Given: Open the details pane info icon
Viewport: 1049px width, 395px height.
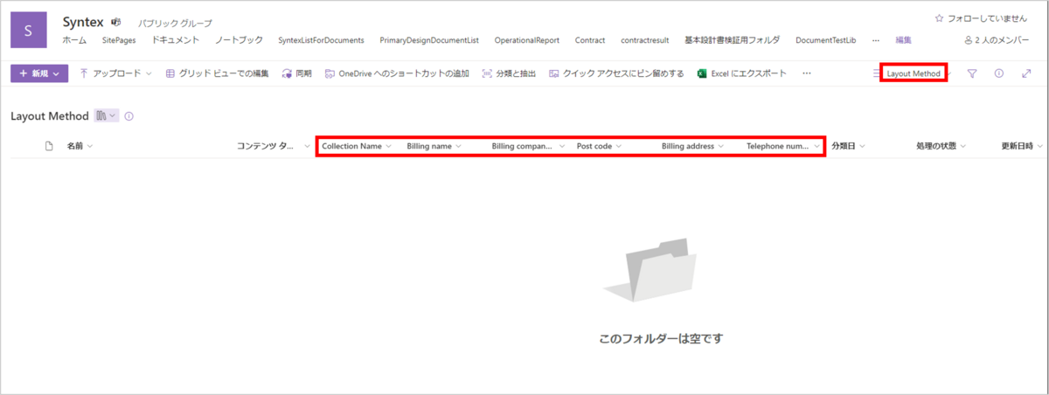Looking at the screenshot, I should [999, 74].
